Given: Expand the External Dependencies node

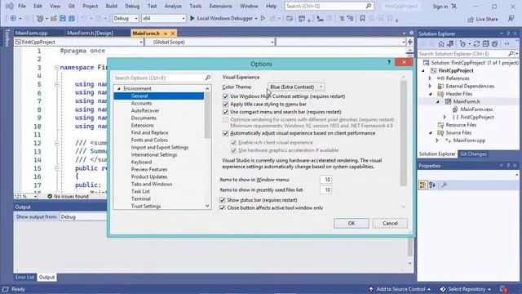Looking at the screenshot, I should (x=430, y=86).
